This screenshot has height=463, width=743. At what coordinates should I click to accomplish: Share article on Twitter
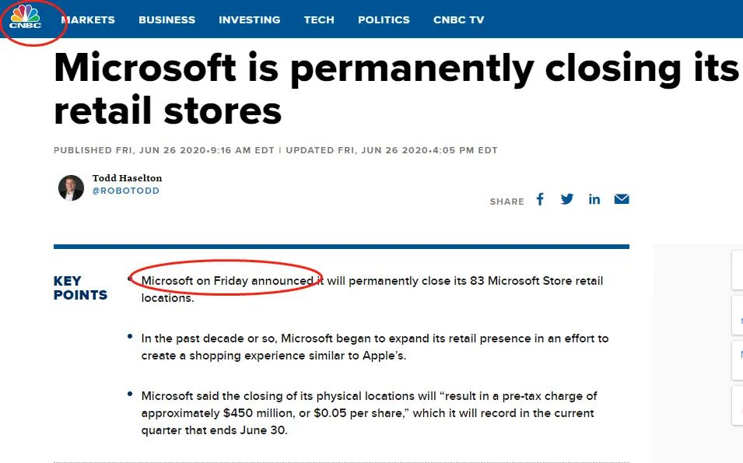(x=567, y=199)
